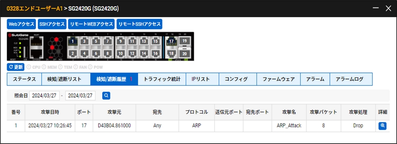397x144 pixels.
Task: Switch to ステータス tab
Action: [x=24, y=79]
